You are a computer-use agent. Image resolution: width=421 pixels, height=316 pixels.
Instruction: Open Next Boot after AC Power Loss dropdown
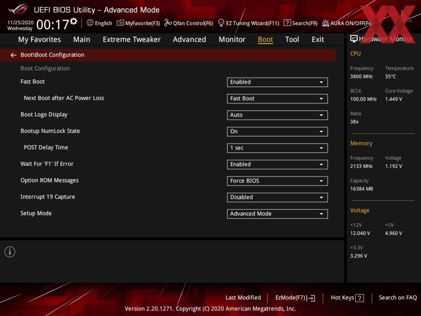(x=277, y=99)
